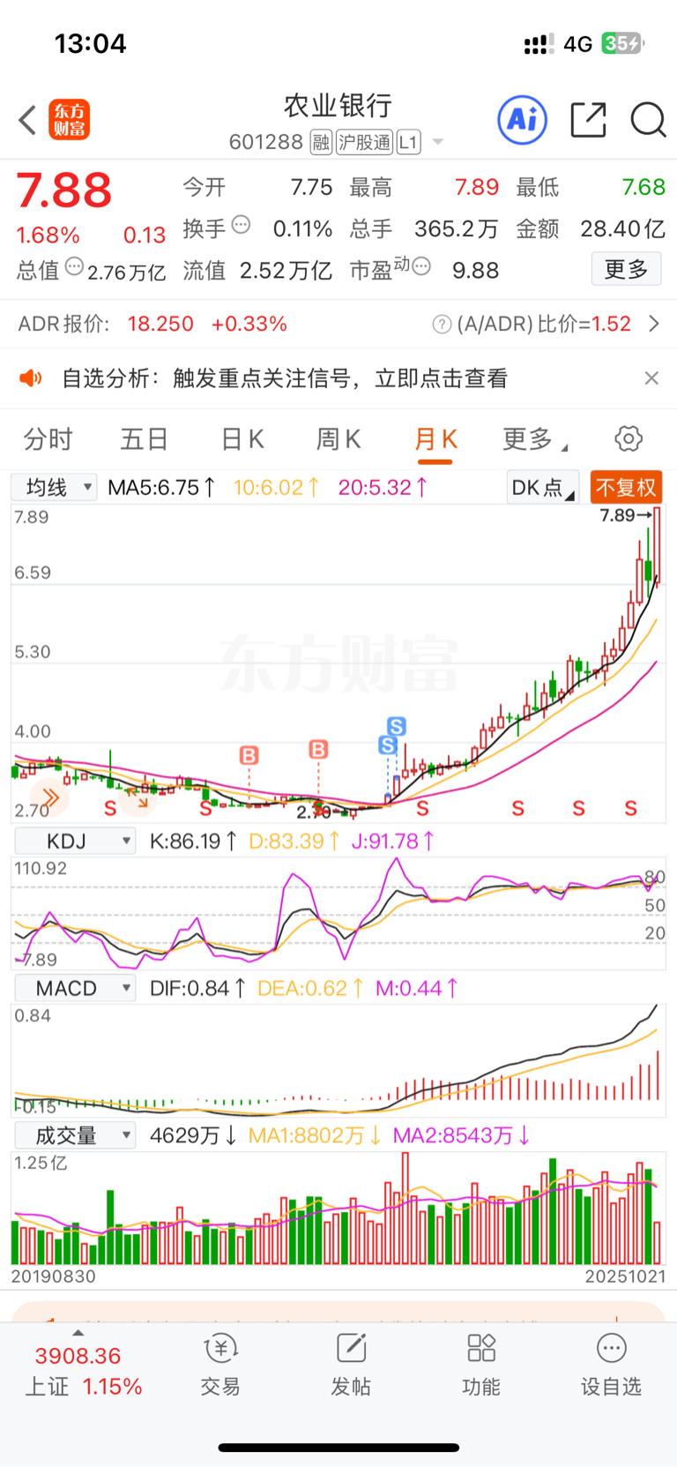Tap the 市盈 info bubble icon

[421, 266]
